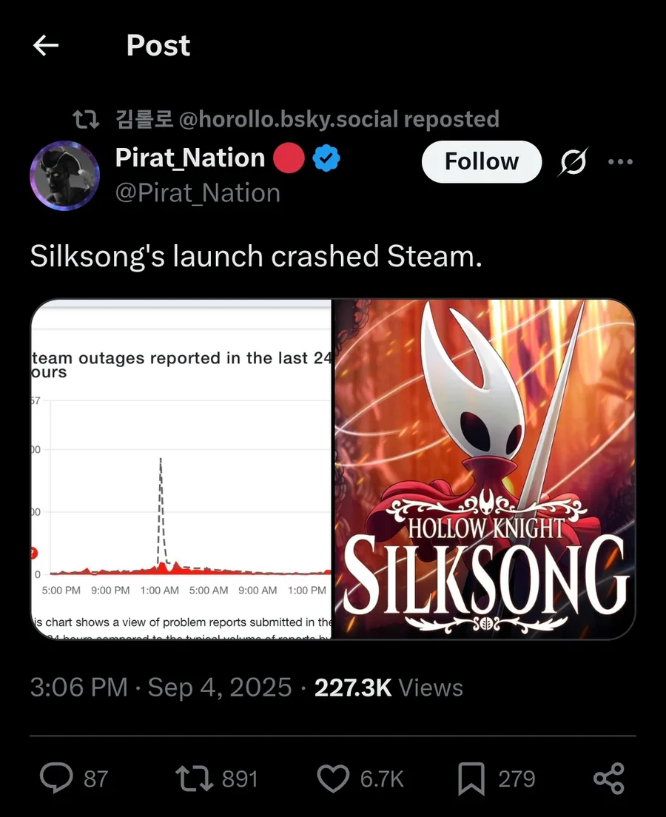Image resolution: width=666 pixels, height=817 pixels.
Task: Open Pirat_Nation's profile avatar
Action: 64,175
